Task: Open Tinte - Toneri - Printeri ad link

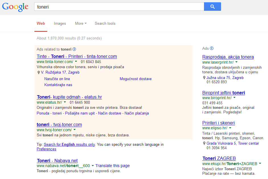Action: click(77, 56)
